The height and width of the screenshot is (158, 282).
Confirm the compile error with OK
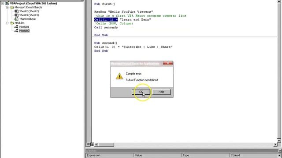[141, 92]
